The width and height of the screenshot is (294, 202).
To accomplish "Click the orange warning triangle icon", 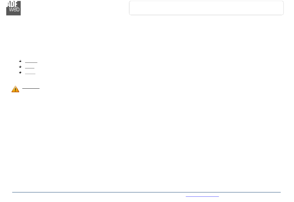I will point(15,89).
